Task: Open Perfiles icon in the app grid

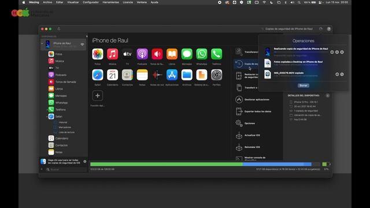Action: click(x=216, y=75)
